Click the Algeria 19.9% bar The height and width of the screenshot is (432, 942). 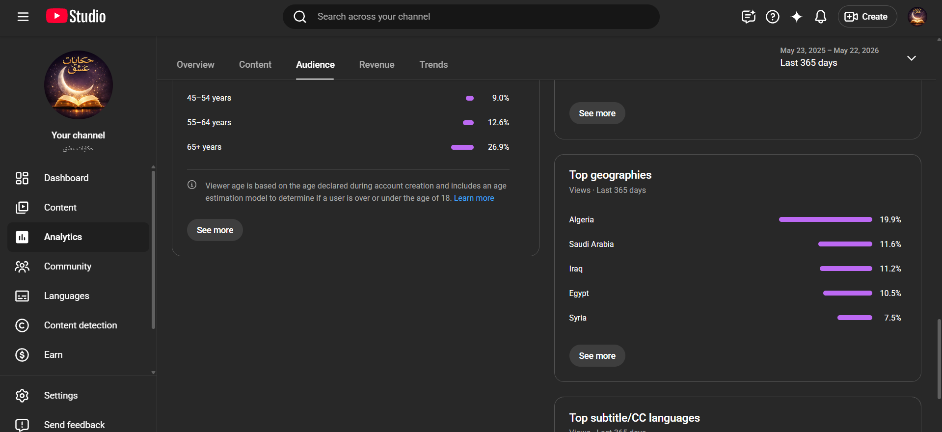tap(825, 219)
